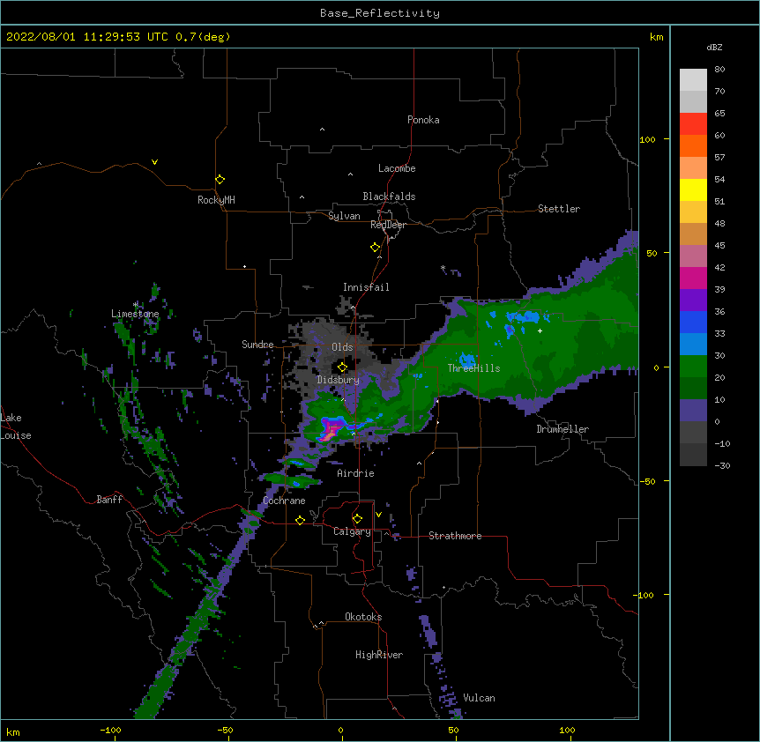This screenshot has height=742, width=760.
Task: Click the Strathmore city label
Action: coord(455,536)
